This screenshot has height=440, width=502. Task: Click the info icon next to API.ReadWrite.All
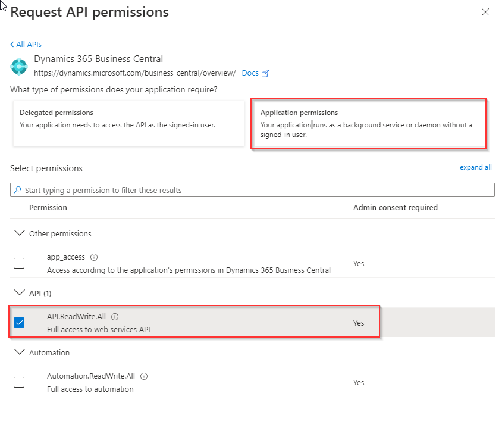click(x=115, y=317)
